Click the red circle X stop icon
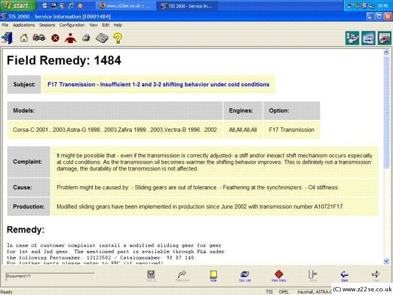 pyautogui.click(x=55, y=38)
